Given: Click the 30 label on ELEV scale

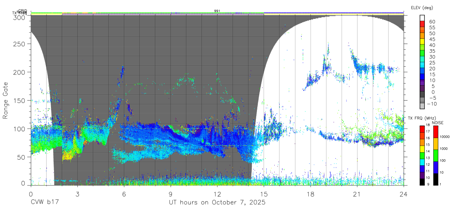Looking at the screenshot, I should (431, 57).
